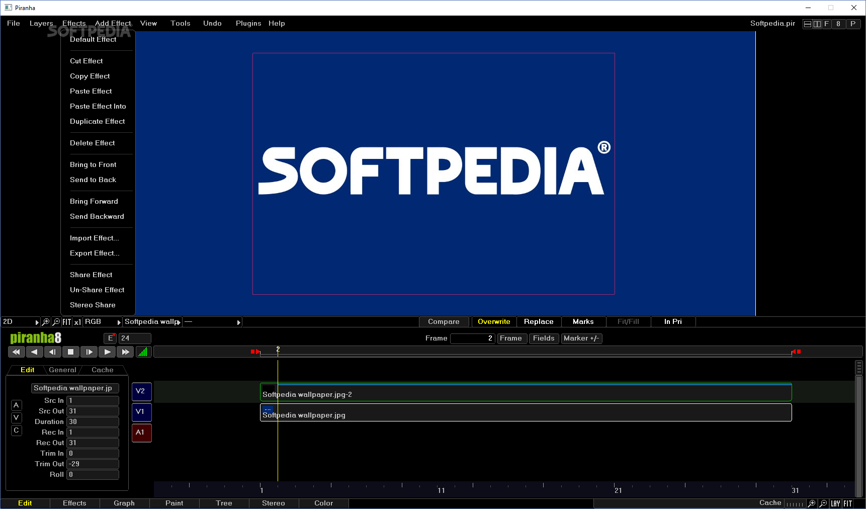
Task: Open the Add Effect menu
Action: [113, 24]
